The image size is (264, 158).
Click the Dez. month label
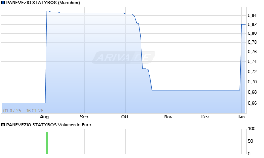(206, 117)
